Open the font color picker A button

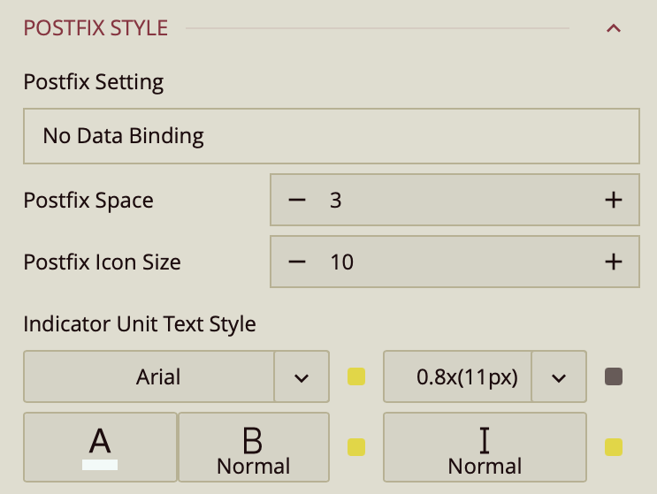point(100,447)
